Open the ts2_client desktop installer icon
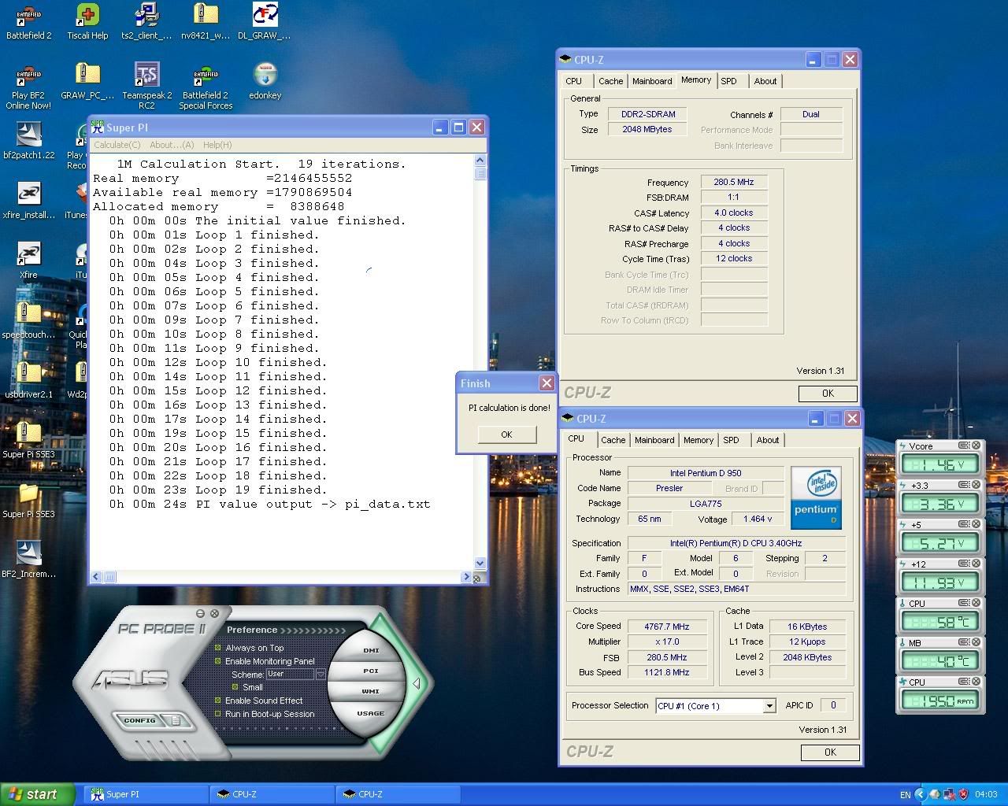Image resolution: width=1008 pixels, height=806 pixels. pos(146,21)
